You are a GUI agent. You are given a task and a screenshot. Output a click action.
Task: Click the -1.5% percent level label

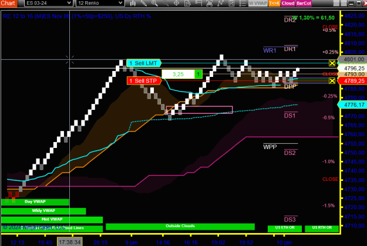tap(328, 205)
